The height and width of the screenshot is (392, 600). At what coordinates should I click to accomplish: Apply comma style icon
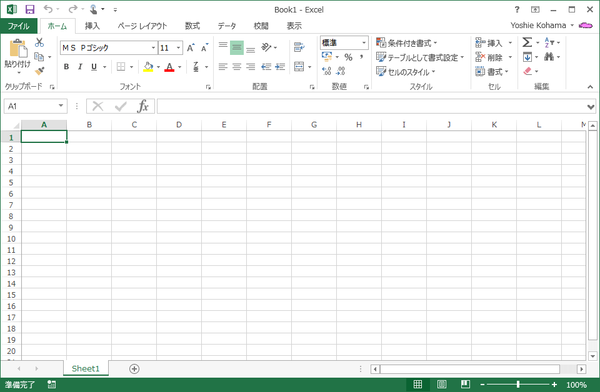(x=361, y=57)
